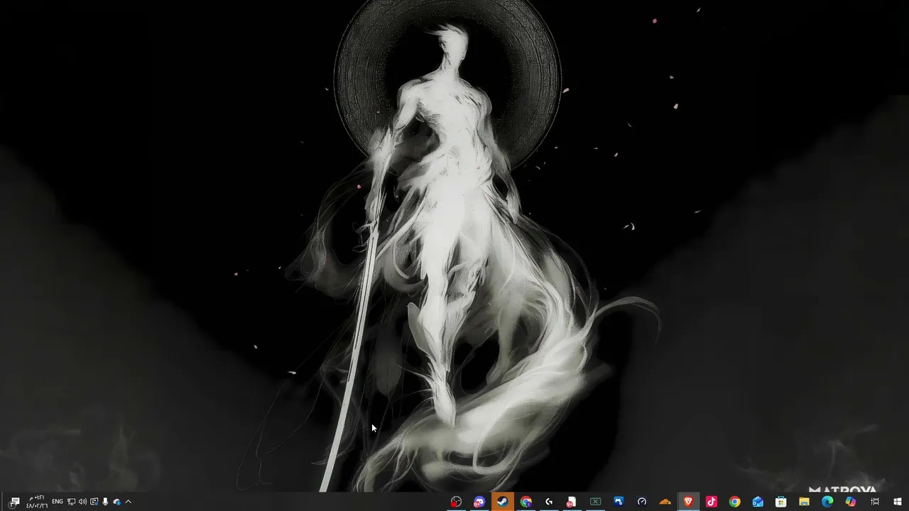909x511 pixels.
Task: Switch to the Steam window
Action: pyautogui.click(x=502, y=502)
